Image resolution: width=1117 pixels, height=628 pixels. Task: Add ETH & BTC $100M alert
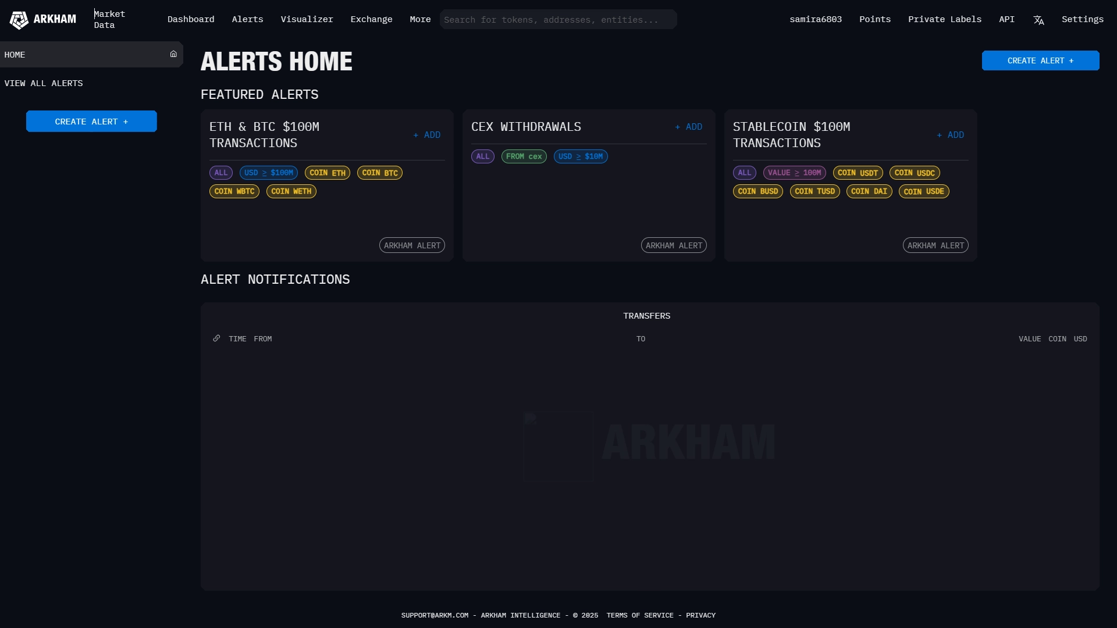426,134
